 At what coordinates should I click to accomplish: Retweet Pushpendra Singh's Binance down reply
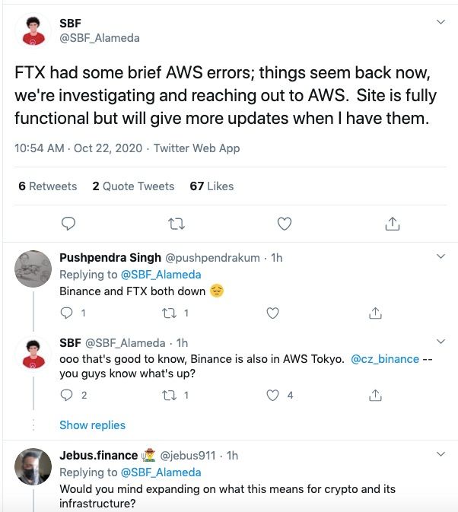170,313
